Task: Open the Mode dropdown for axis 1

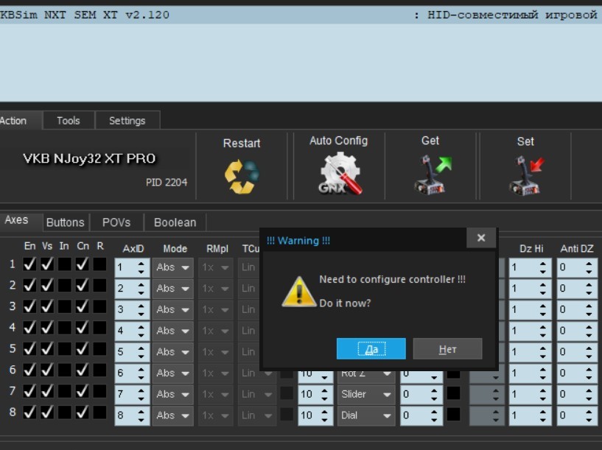Action: pyautogui.click(x=172, y=267)
